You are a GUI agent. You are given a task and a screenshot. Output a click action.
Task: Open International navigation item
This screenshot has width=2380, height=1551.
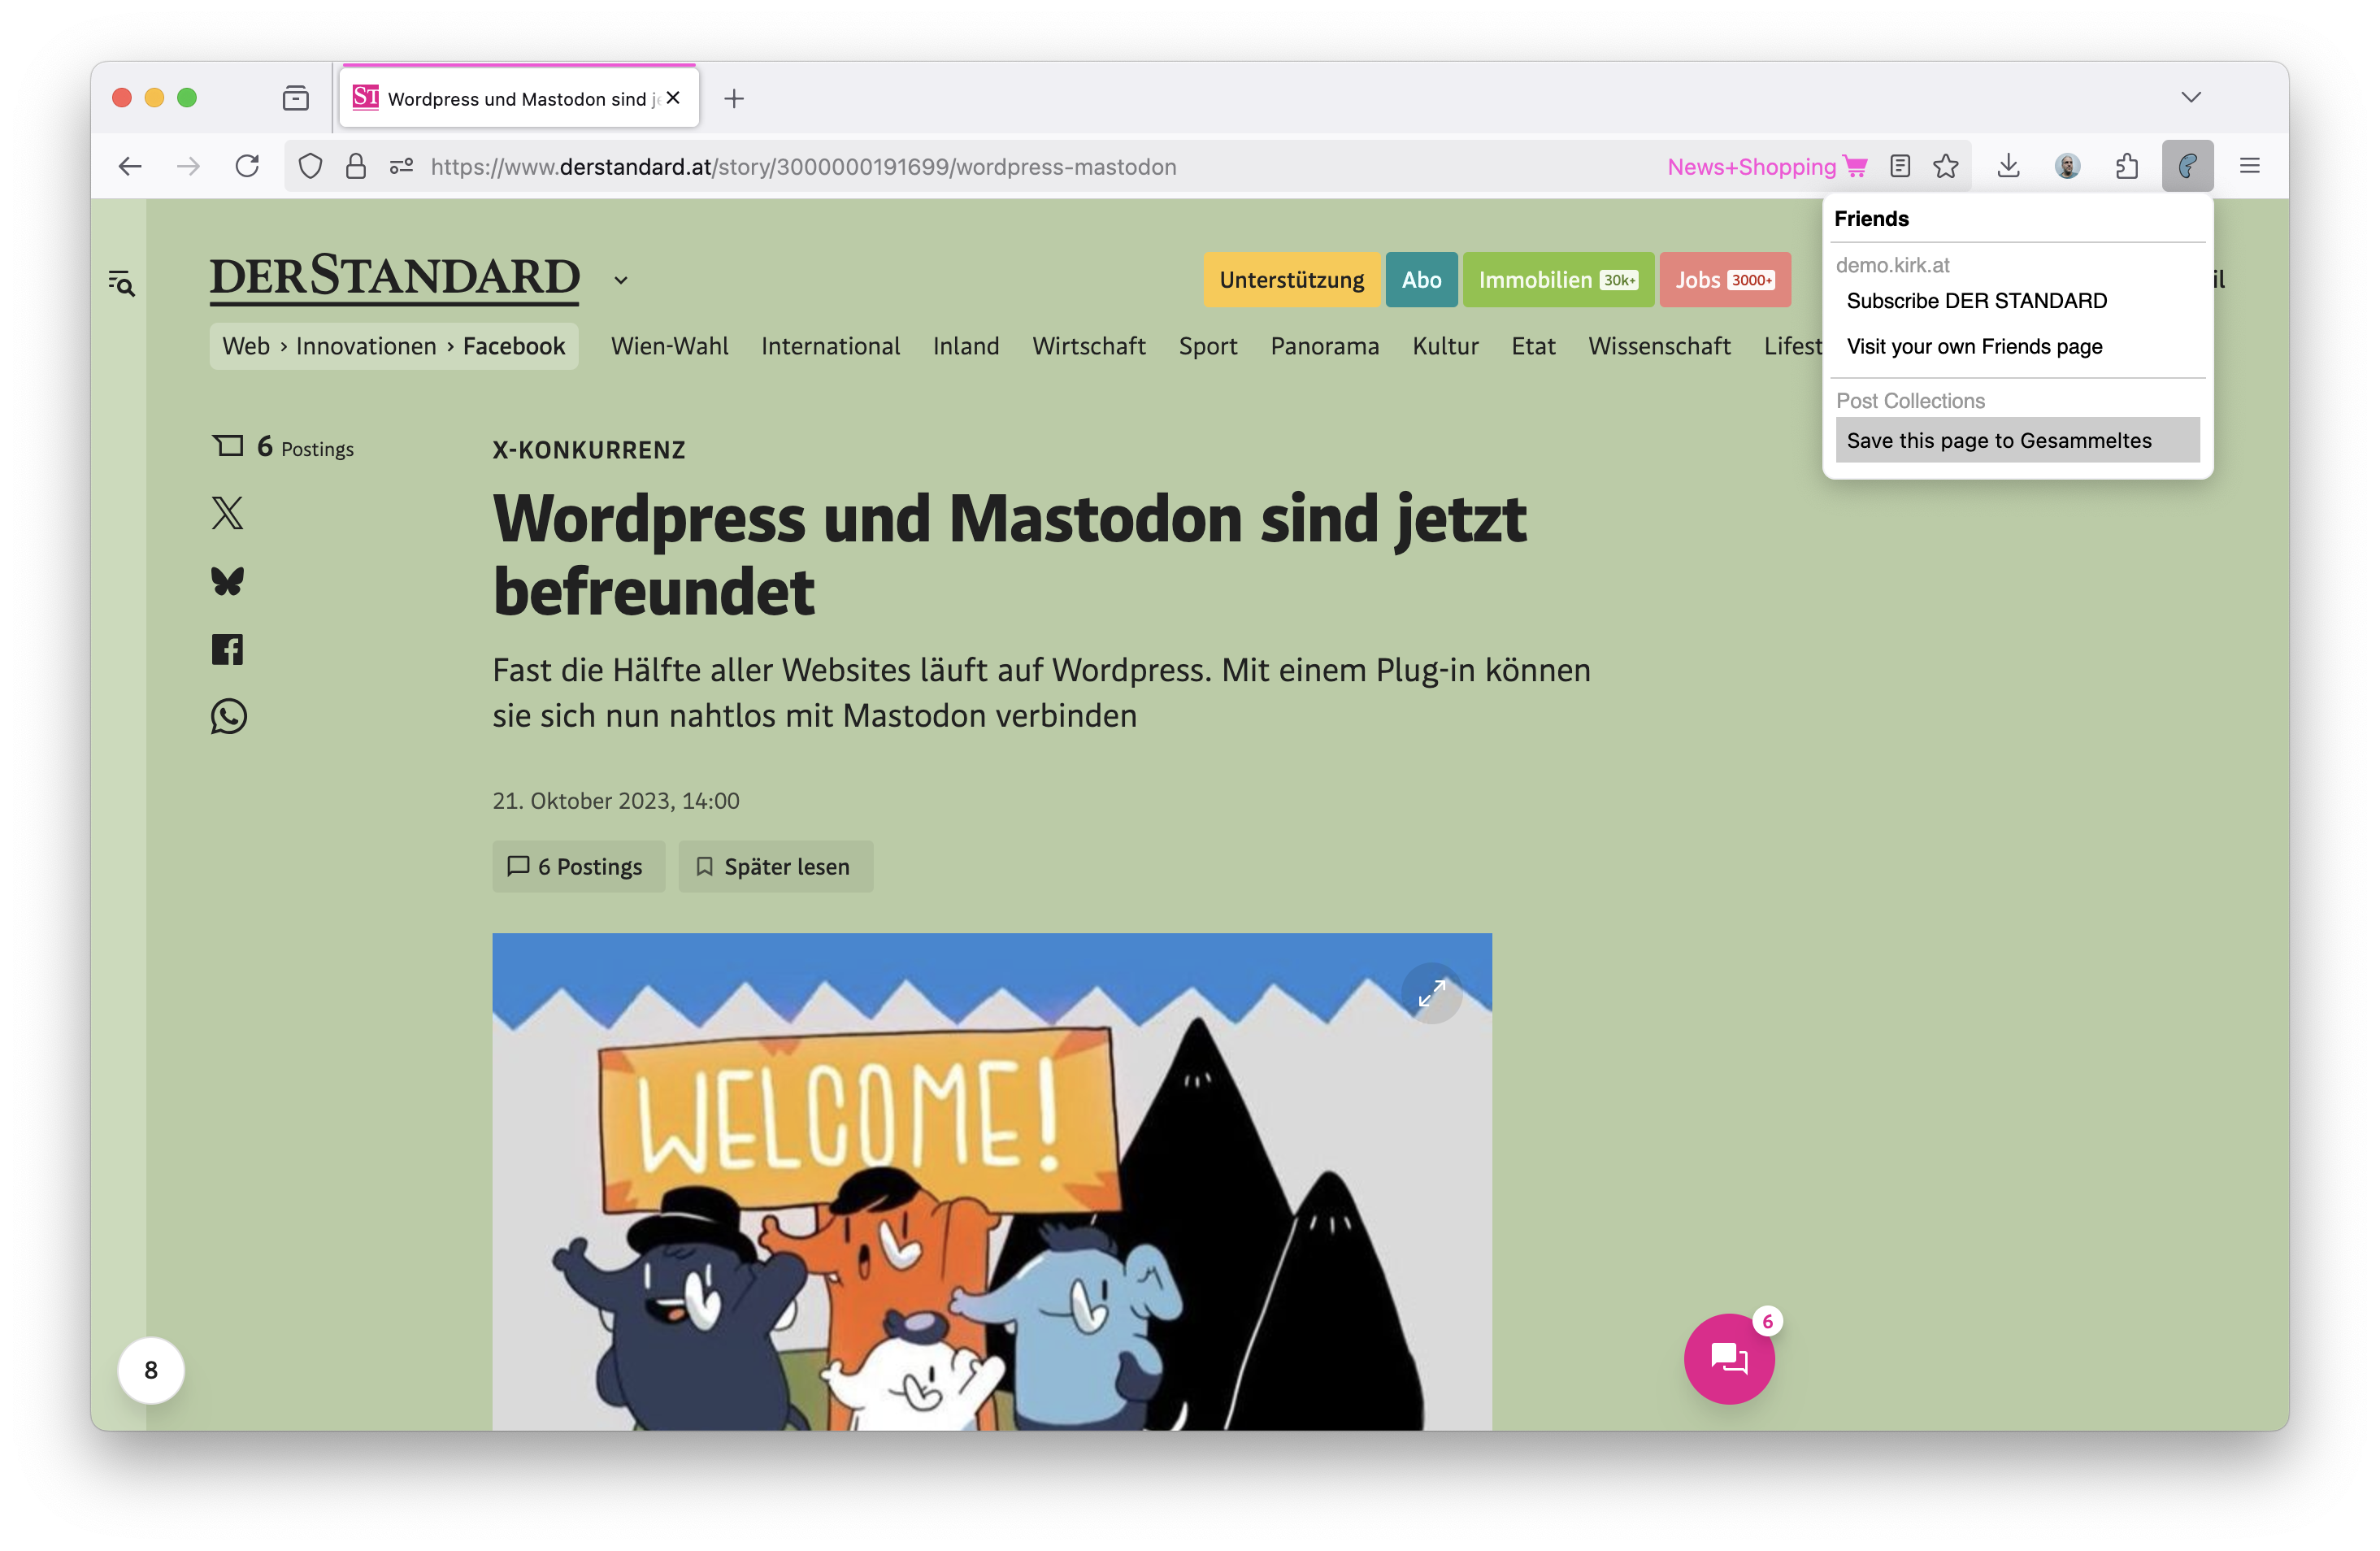pyautogui.click(x=830, y=346)
